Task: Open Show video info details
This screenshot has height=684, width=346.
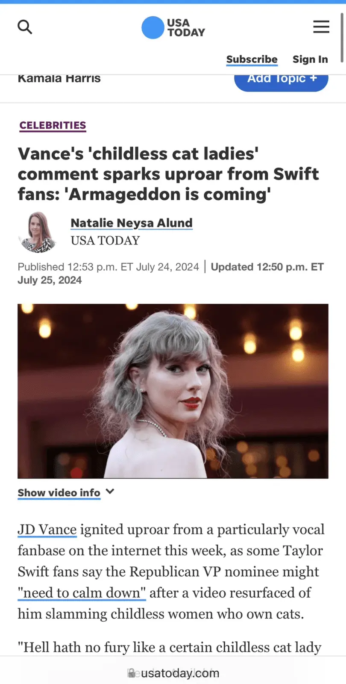Action: (x=59, y=493)
